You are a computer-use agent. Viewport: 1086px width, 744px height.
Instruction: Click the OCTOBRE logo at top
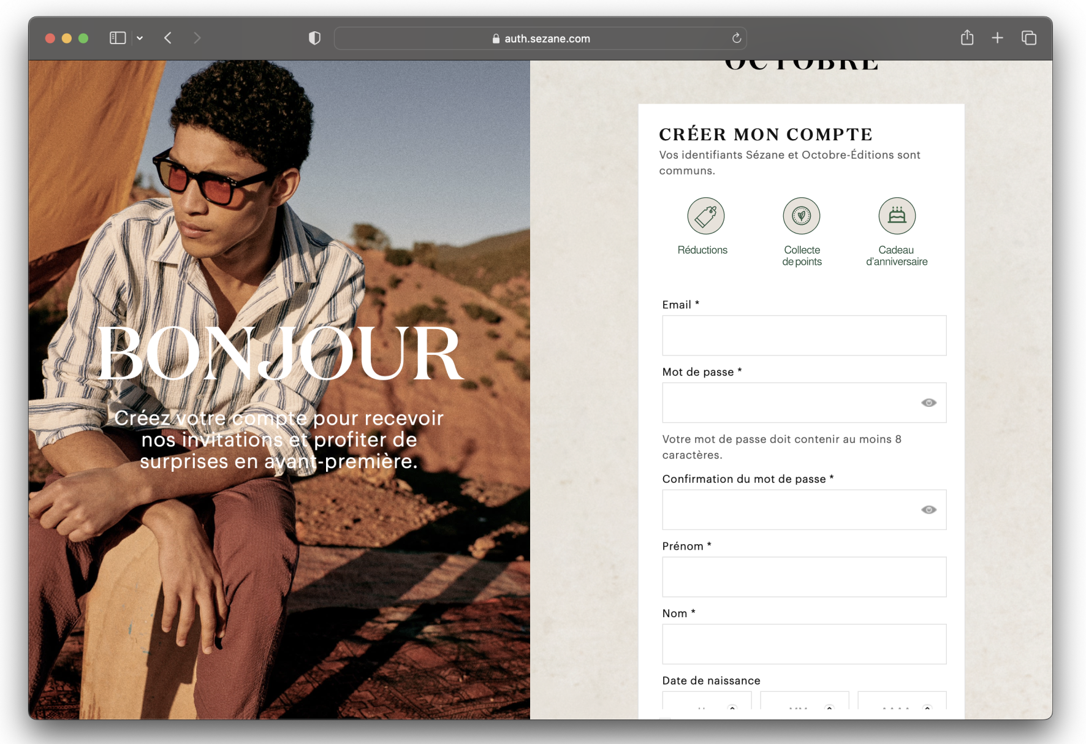point(802,65)
